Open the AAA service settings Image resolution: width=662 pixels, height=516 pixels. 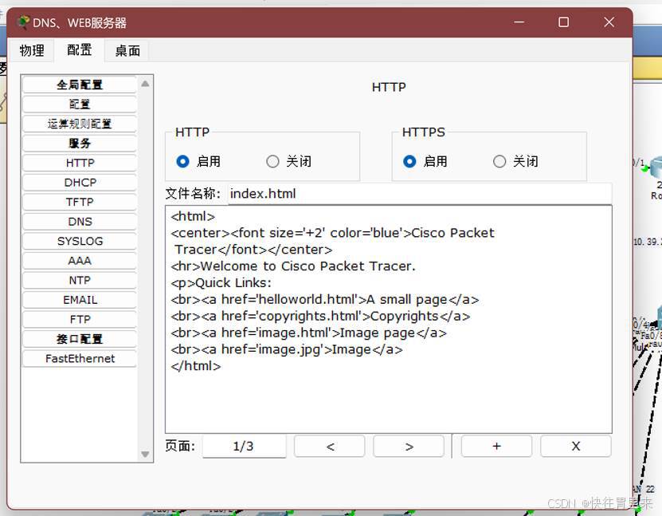(80, 261)
